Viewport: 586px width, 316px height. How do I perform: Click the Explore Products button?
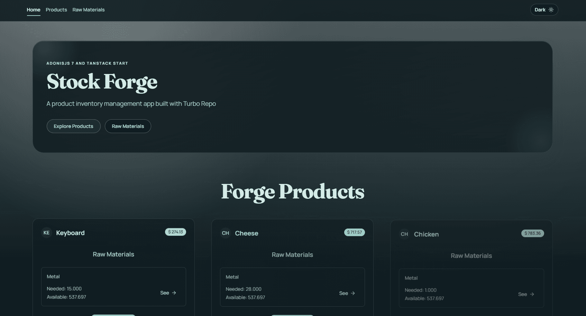click(73, 126)
